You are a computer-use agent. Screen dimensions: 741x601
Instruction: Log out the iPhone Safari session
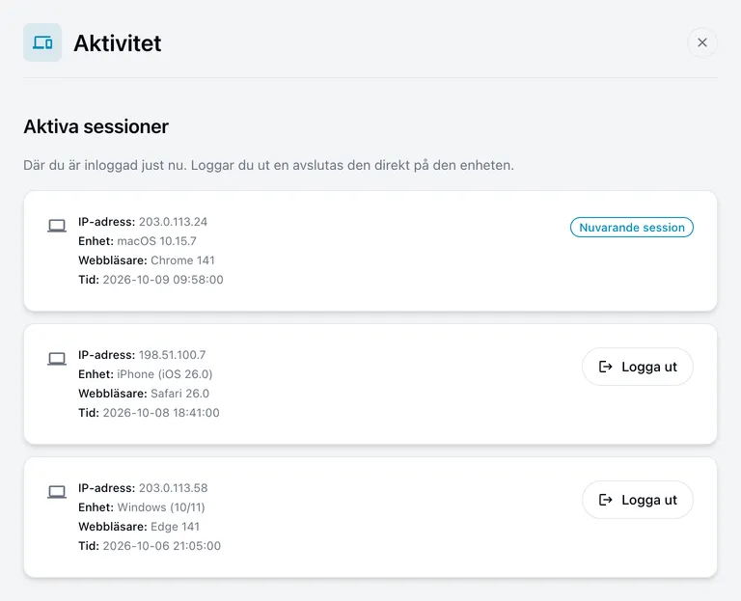point(638,367)
